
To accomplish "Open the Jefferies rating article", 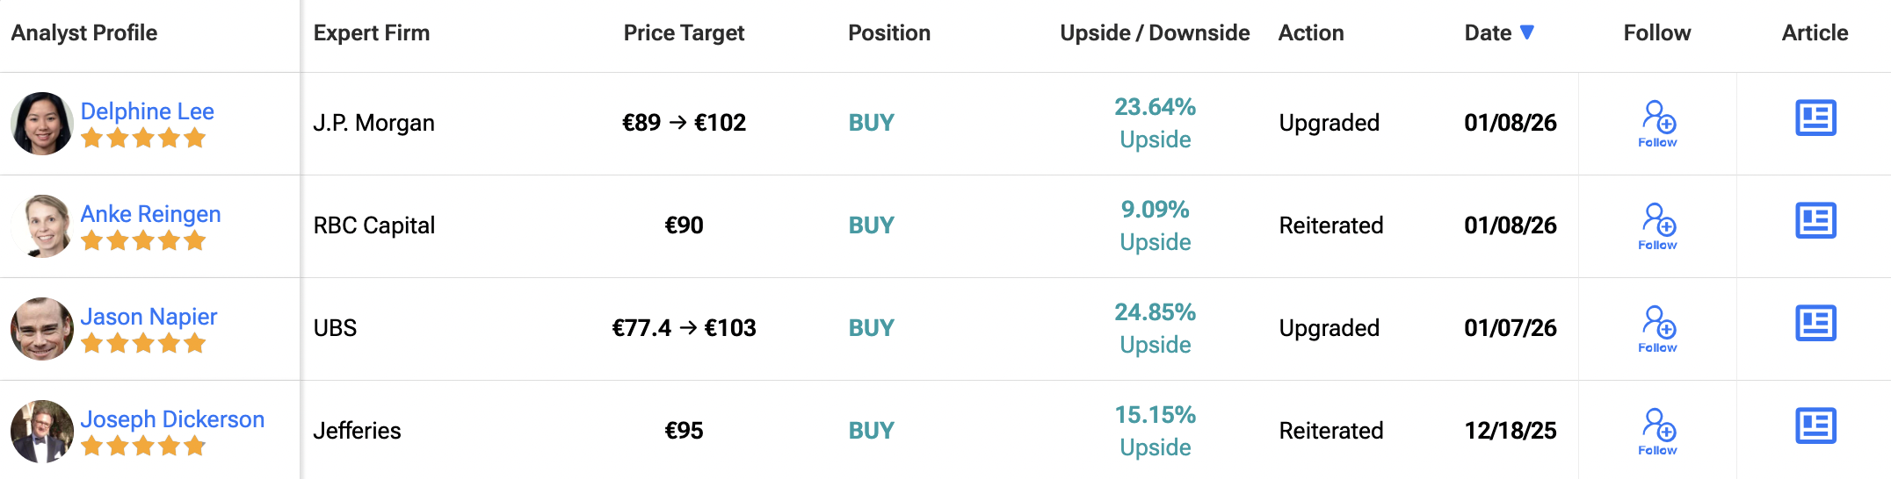I will (x=1815, y=426).
